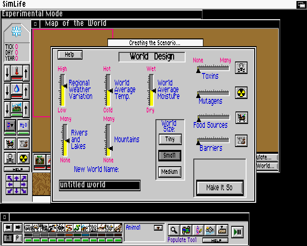The image size is (307, 246).
Task: Toggle the A (animals) button in bottom toolbar
Action: [x=8, y=238]
